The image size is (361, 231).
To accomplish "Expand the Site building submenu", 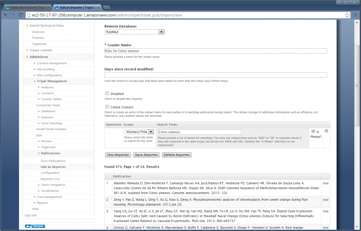I will tap(35, 69).
